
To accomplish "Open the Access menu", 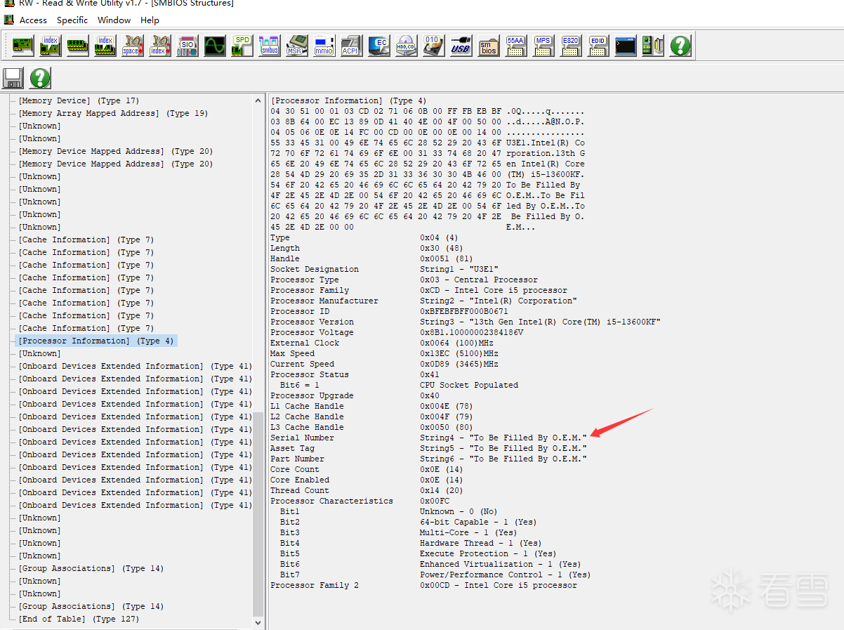I will click(x=33, y=20).
